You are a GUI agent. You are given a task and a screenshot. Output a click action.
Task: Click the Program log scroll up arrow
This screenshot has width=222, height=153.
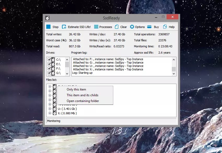[x=174, y=60]
